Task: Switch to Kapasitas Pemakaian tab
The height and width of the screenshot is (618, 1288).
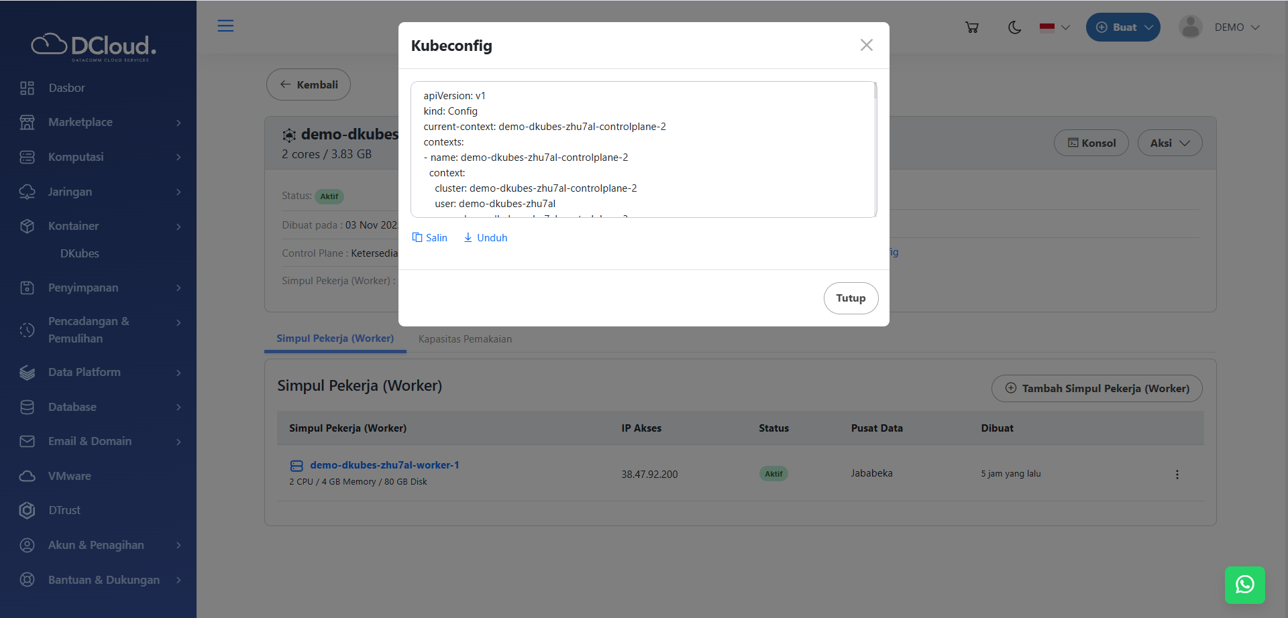Action: [465, 339]
